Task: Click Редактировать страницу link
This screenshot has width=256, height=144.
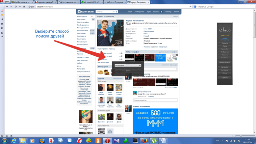Action: (106, 49)
